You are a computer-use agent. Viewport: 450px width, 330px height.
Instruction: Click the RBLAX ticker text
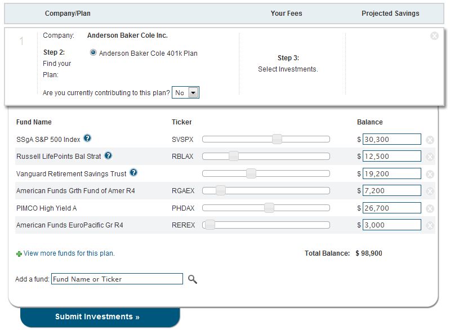click(x=182, y=157)
